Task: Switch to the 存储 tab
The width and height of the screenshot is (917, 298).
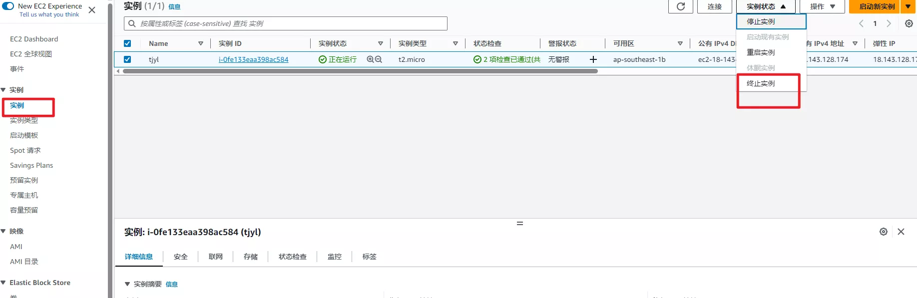Action: point(251,257)
